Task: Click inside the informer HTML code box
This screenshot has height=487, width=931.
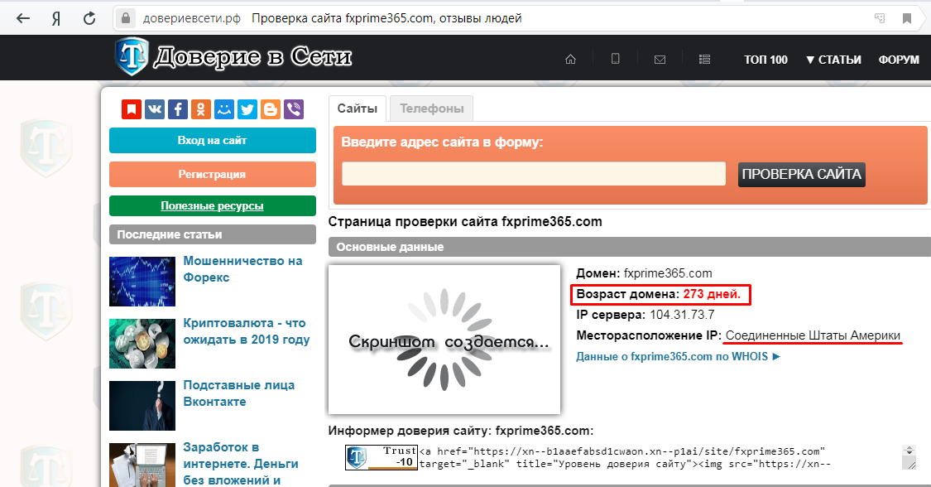Action: (660, 457)
